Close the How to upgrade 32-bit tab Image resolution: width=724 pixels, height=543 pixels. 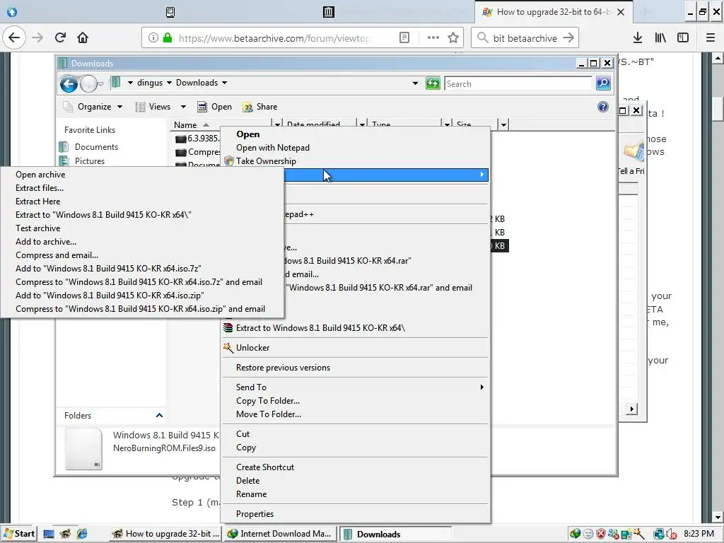point(621,12)
